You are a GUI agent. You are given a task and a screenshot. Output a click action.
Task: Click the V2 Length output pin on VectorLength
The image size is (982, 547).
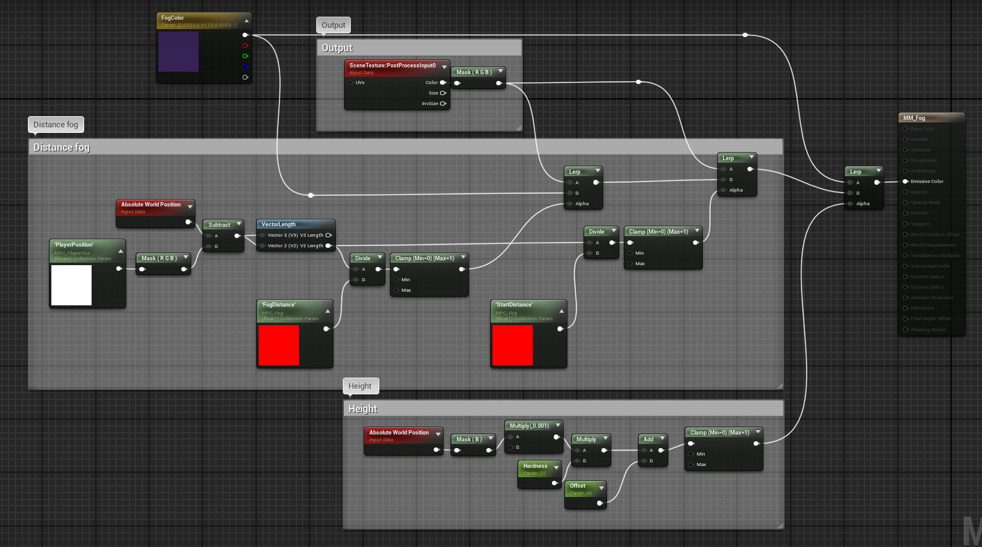pyautogui.click(x=329, y=246)
